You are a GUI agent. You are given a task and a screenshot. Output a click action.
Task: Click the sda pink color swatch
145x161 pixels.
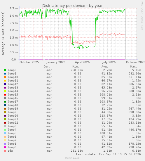pyautogui.click(x=5, y=151)
